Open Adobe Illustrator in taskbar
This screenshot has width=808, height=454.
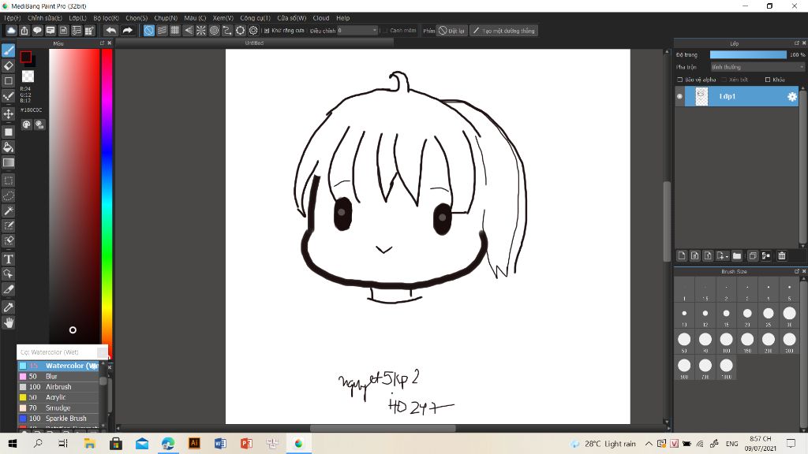click(x=194, y=443)
